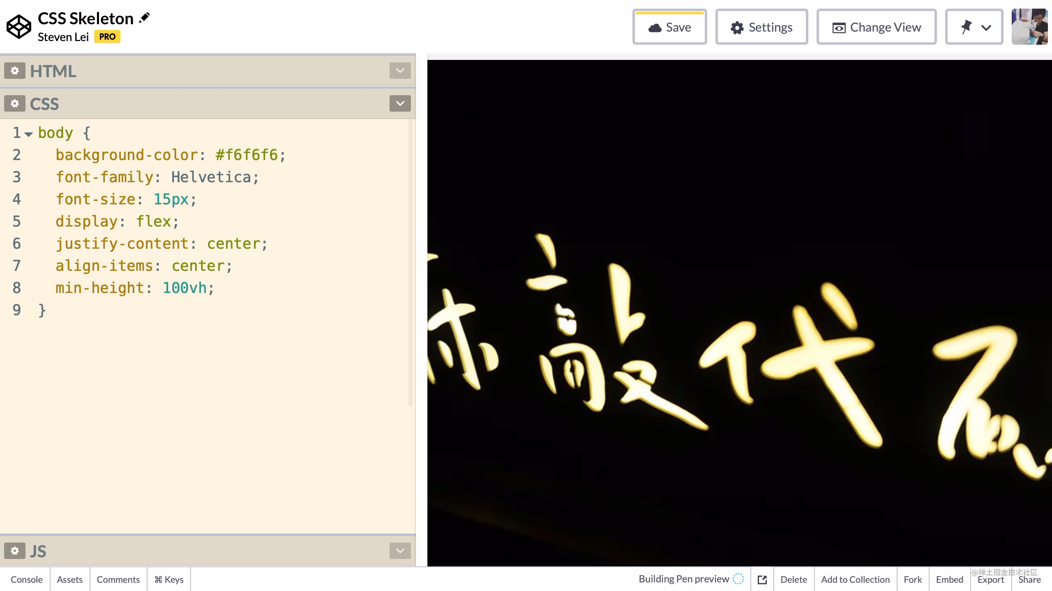1052x591 pixels.
Task: Click the CSS panel gear/settings icon
Action: point(14,103)
